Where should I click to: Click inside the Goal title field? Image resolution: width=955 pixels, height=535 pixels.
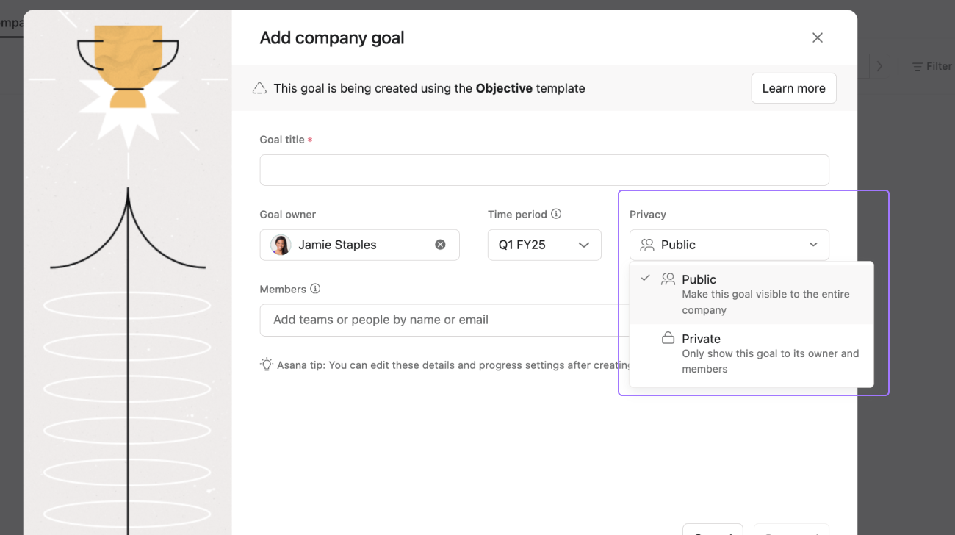click(544, 170)
